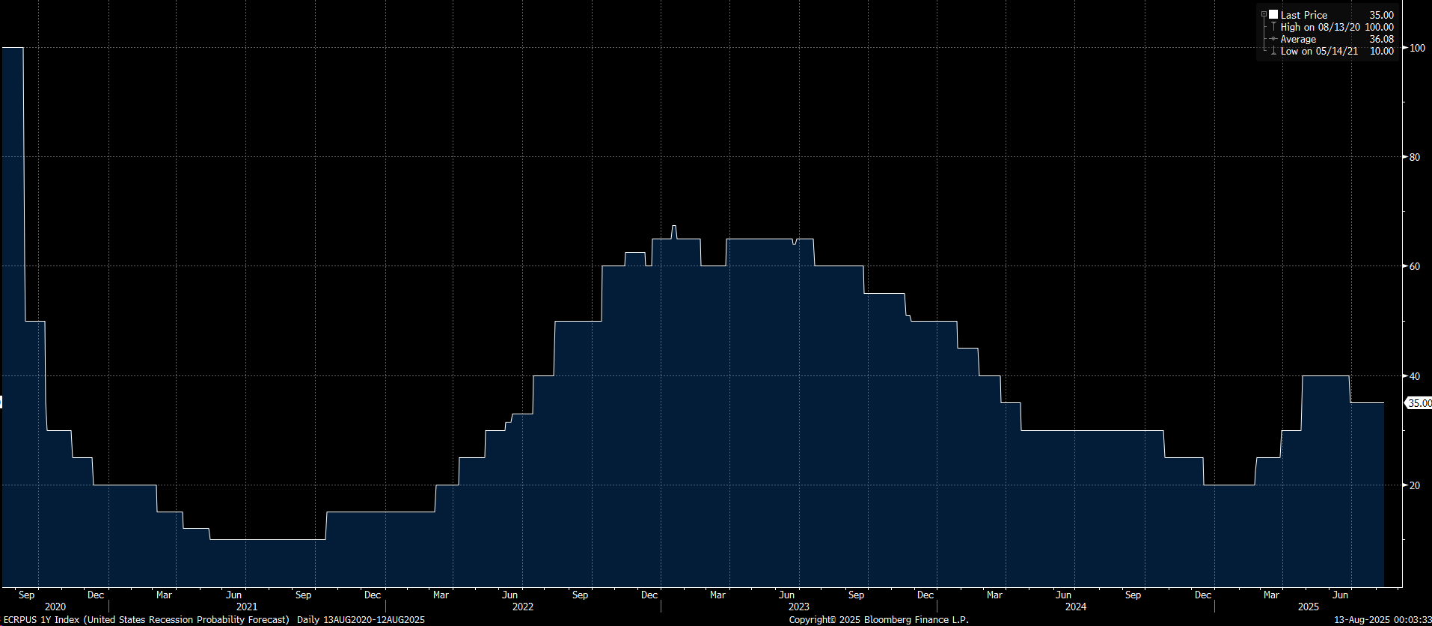This screenshot has width=1432, height=626.
Task: Select the Last Price legend label
Action: (x=1303, y=15)
